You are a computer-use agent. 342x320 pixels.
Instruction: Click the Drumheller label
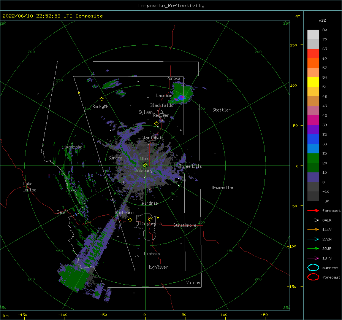[223, 188]
